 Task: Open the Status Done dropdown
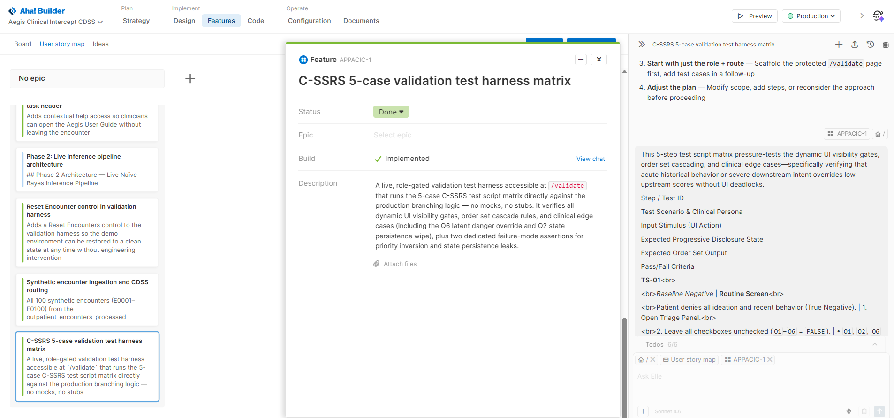click(391, 112)
